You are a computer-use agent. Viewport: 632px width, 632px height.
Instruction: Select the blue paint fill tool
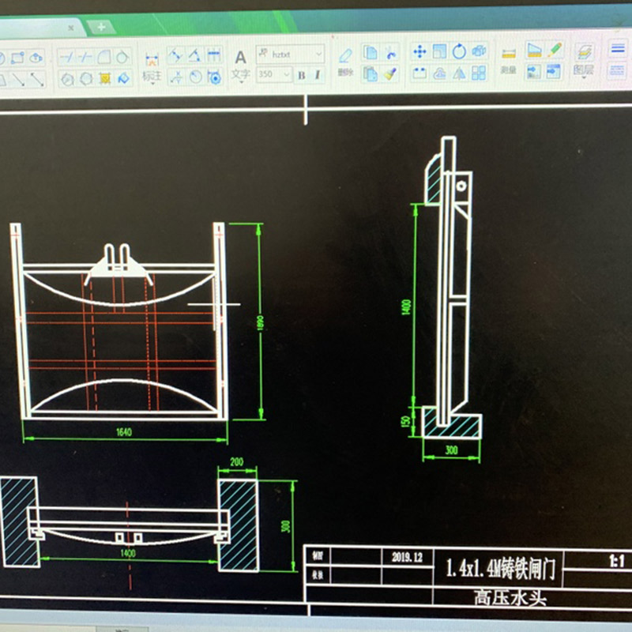123,77
